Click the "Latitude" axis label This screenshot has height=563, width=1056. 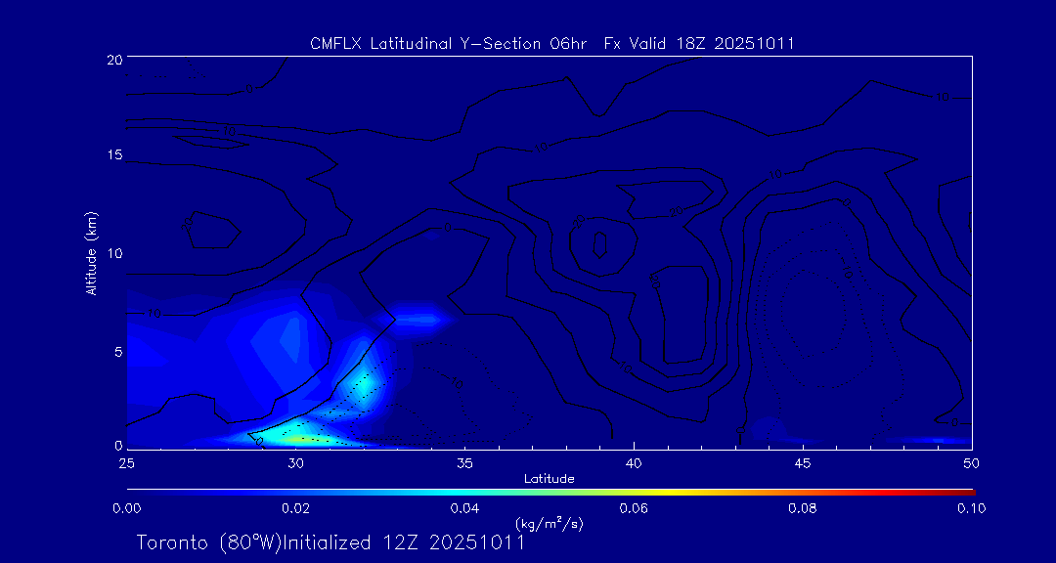tap(550, 479)
